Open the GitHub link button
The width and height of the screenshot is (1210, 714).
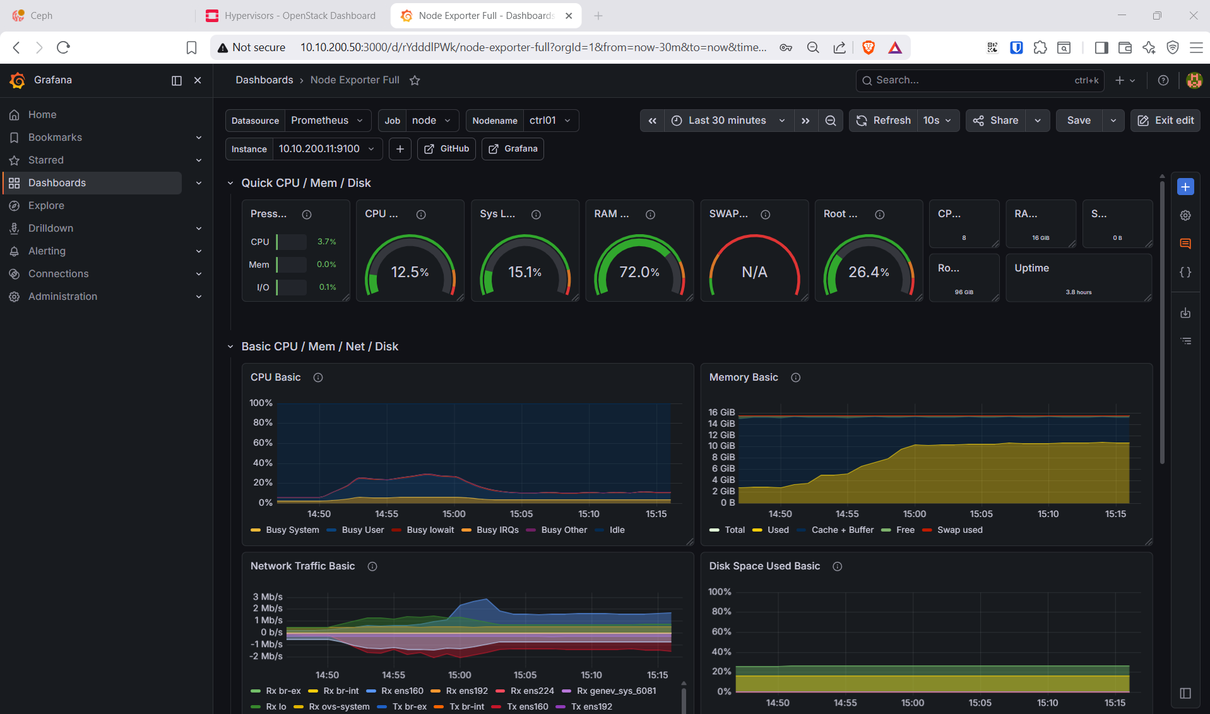point(446,149)
